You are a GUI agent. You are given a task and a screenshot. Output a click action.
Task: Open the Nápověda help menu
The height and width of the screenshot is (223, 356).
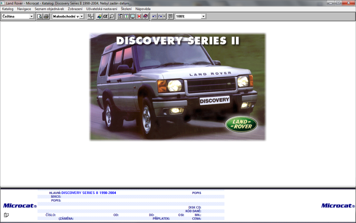[x=143, y=9]
